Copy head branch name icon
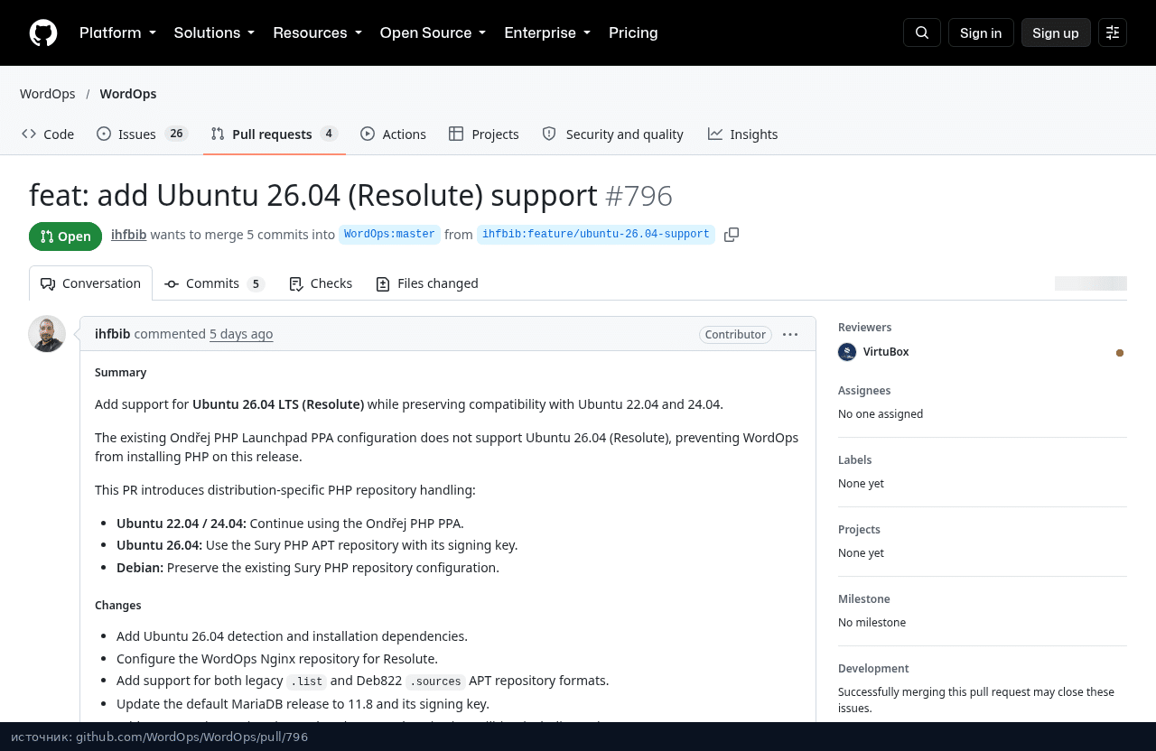Screen dimensions: 1156x751 [x=732, y=235]
